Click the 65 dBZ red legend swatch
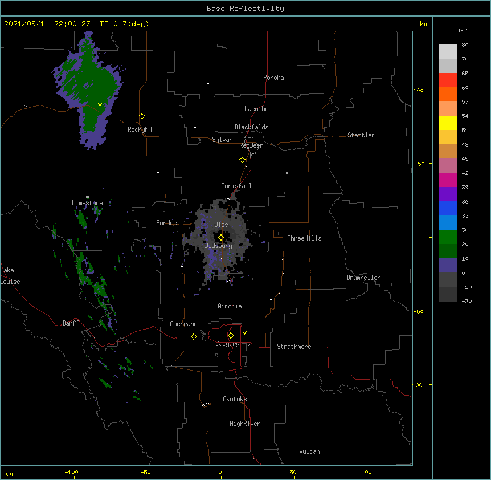Image resolution: width=491 pixels, height=480 pixels. tap(448, 80)
